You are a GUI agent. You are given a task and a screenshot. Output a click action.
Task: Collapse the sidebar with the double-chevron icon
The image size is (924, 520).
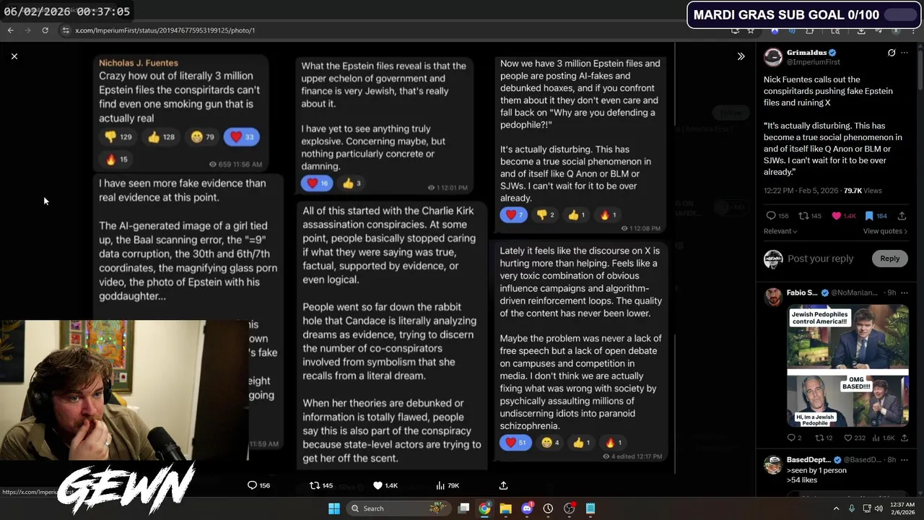click(741, 56)
